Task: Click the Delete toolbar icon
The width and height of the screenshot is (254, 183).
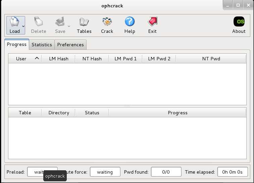Action: (39, 21)
